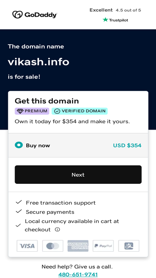
Task: Click the diamond icon in the PREMIUM badge
Action: click(x=20, y=111)
